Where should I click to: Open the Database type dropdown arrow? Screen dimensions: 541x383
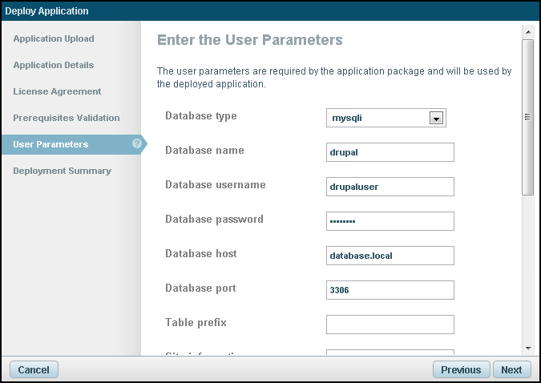click(x=436, y=119)
